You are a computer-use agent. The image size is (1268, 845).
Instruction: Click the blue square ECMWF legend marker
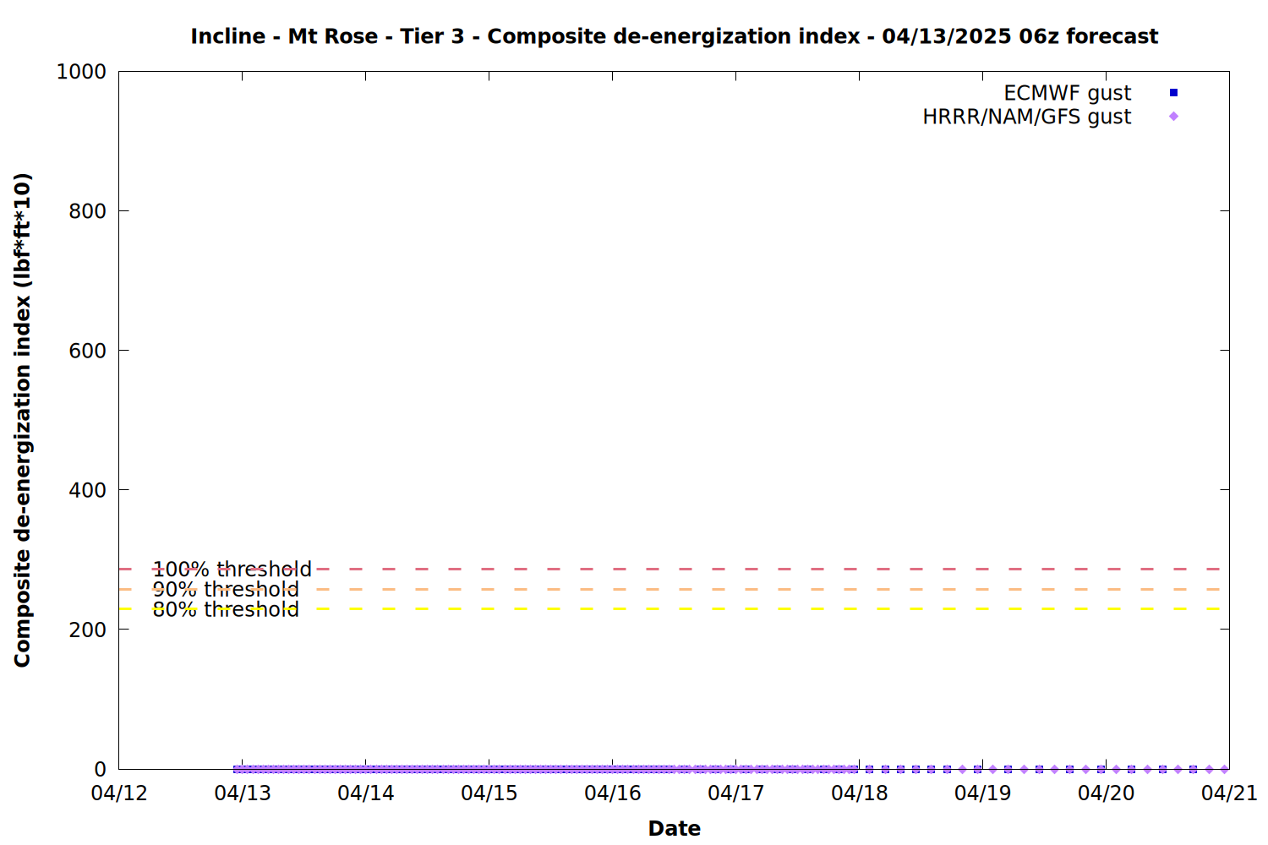tap(1173, 93)
